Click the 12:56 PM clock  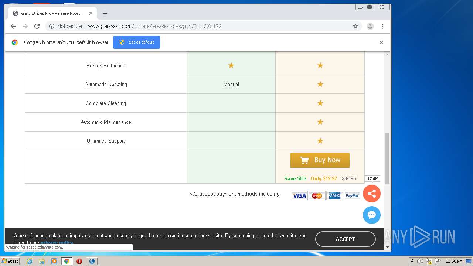click(x=454, y=261)
